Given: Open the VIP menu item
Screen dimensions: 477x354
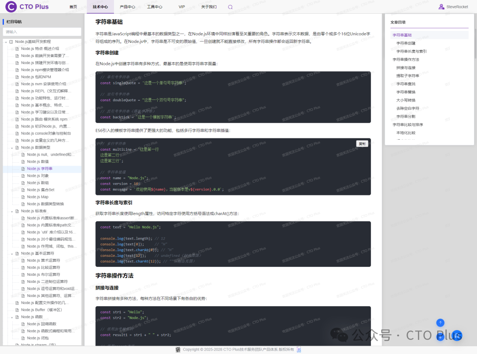Looking at the screenshot, I should (x=182, y=7).
